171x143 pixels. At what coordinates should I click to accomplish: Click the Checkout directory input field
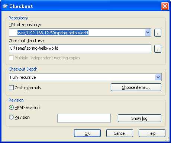[80, 49]
